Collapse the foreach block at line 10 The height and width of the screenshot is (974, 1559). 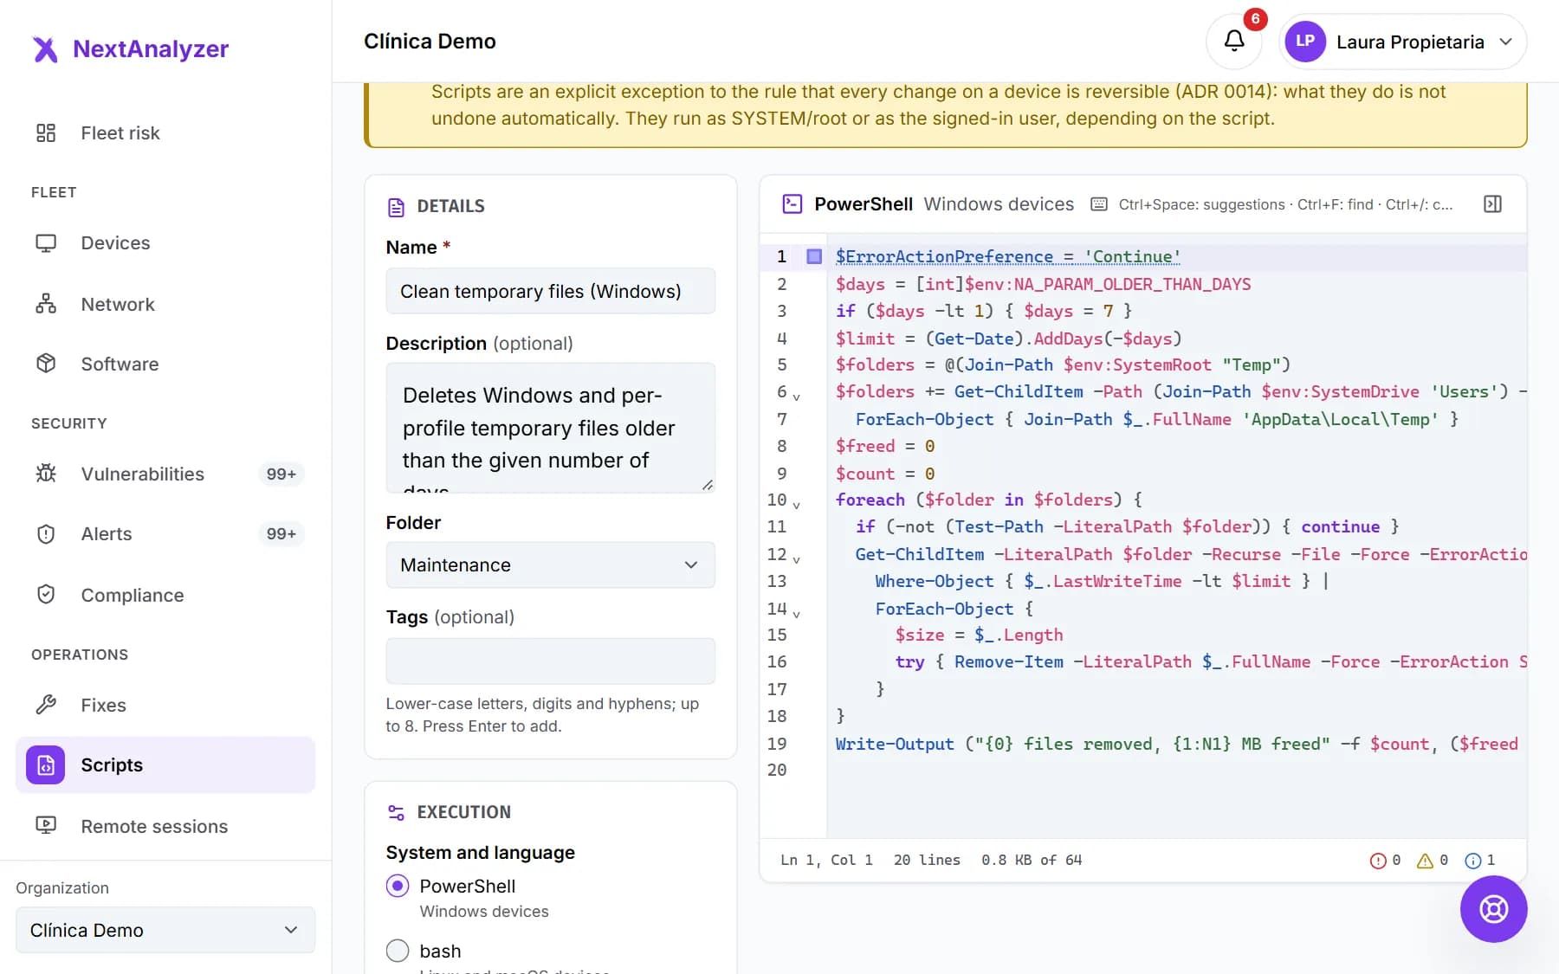pyautogui.click(x=796, y=505)
